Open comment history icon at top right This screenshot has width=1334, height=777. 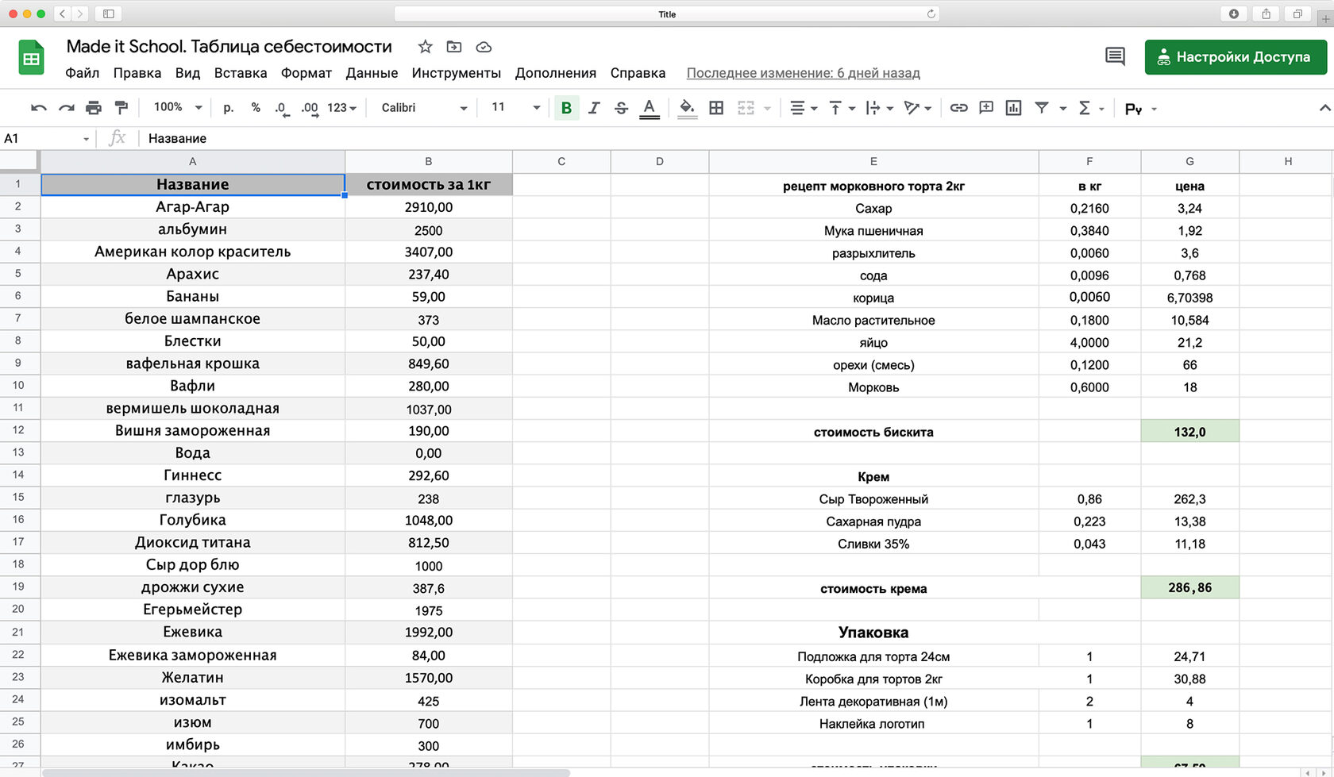click(x=1115, y=56)
